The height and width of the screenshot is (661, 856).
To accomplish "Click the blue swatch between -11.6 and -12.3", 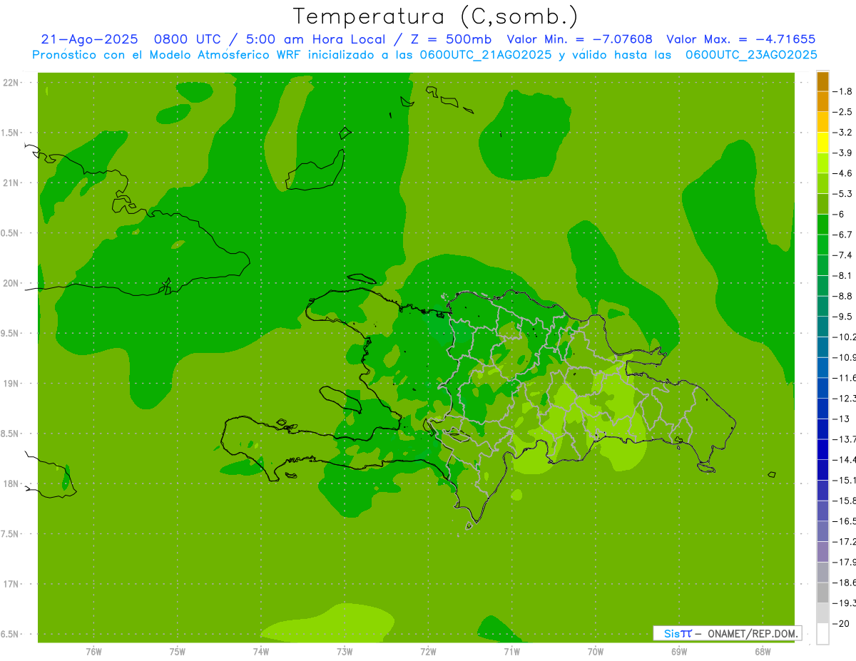I will (822, 388).
